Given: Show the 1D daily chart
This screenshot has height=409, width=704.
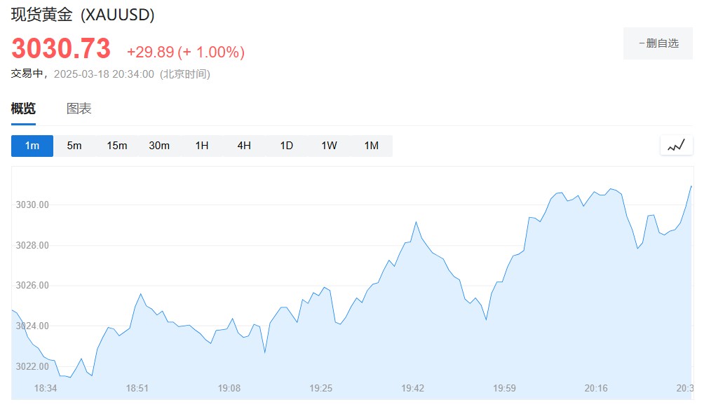Looking at the screenshot, I should pyautogui.click(x=287, y=146).
